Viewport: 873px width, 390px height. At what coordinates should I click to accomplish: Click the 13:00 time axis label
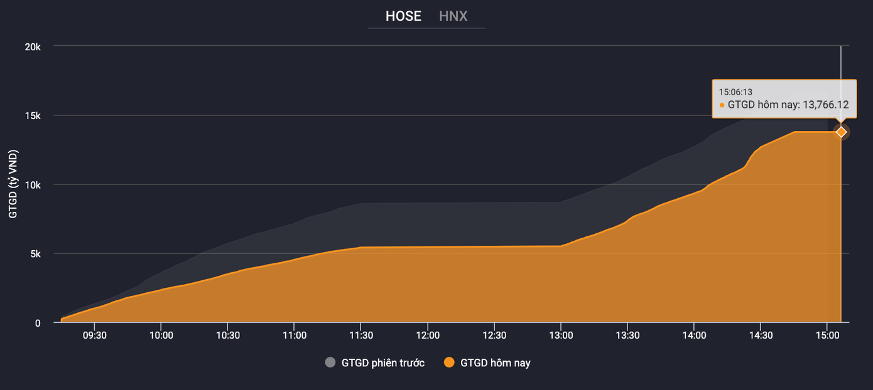(560, 335)
